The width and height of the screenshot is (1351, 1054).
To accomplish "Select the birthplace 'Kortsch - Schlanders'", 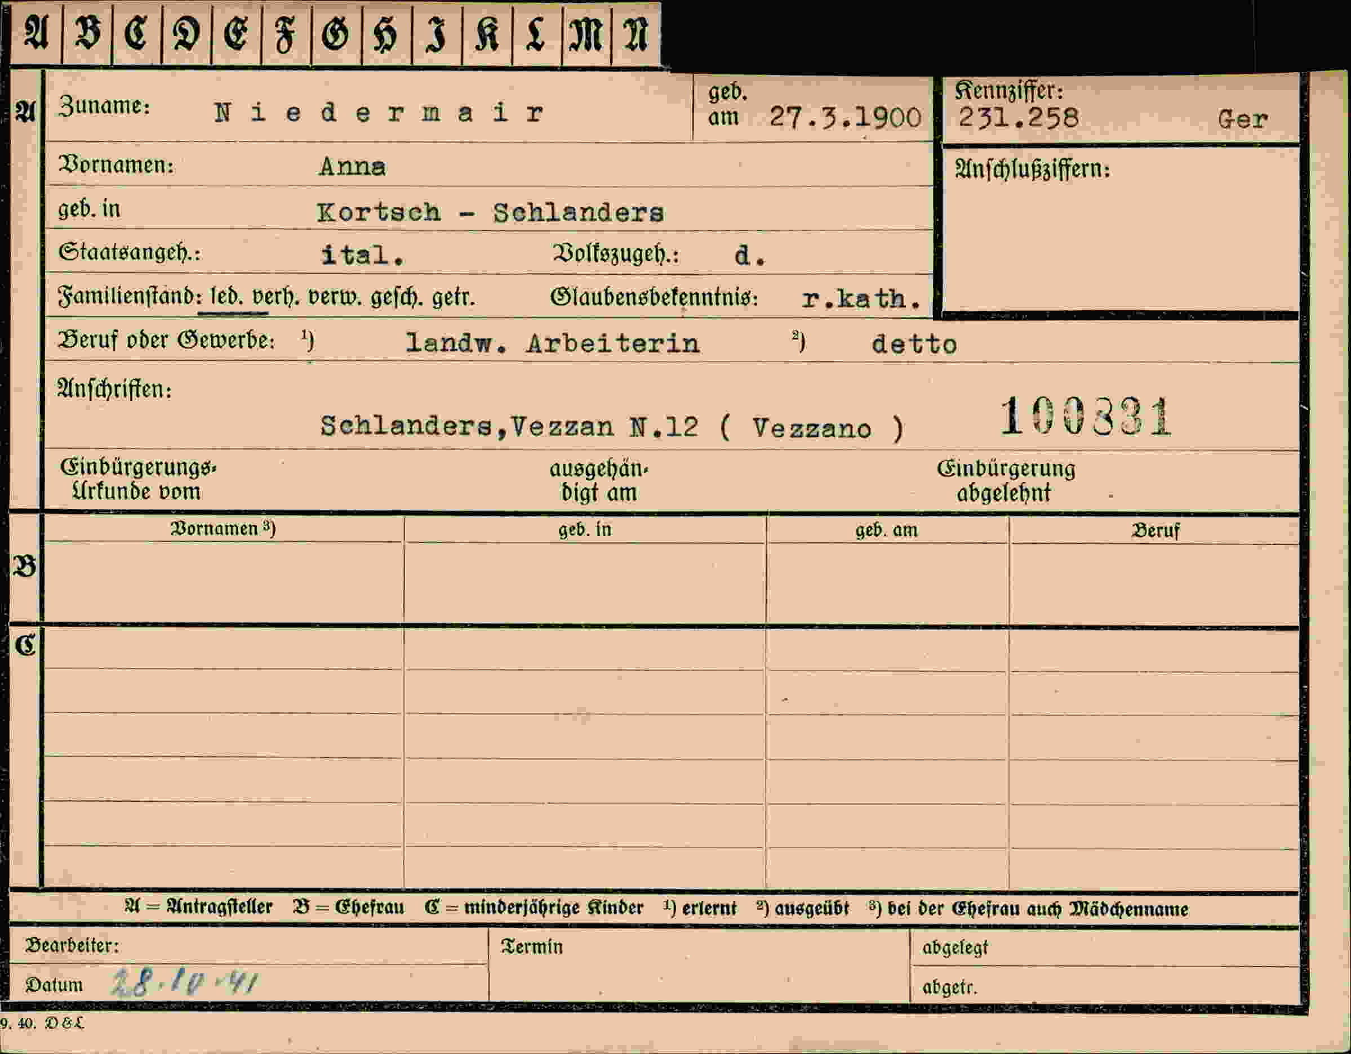I will coord(490,213).
